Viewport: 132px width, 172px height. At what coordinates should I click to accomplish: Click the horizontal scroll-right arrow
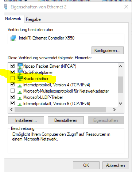(x=114, y=109)
